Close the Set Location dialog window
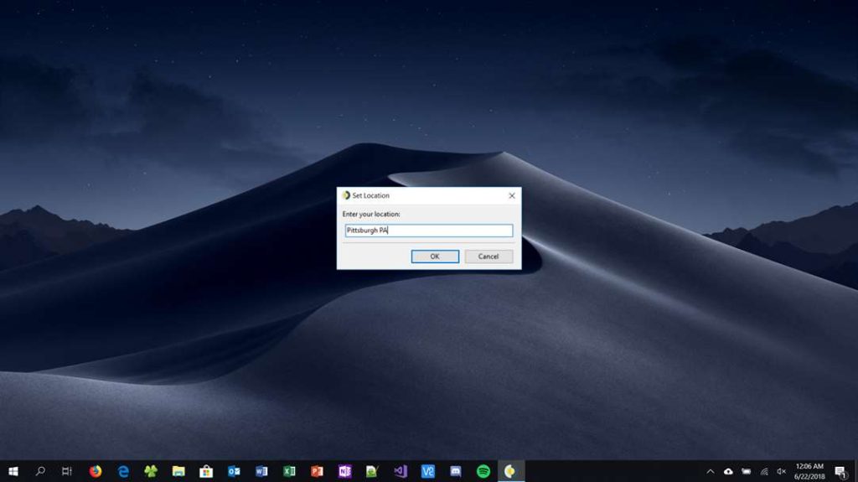The width and height of the screenshot is (858, 482). 512,195
